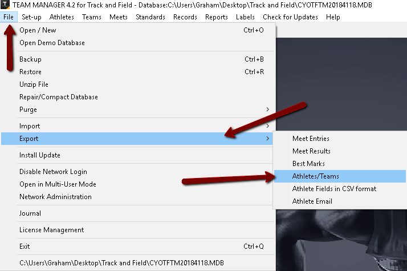Select Meet Results export option
This screenshot has height=271, width=407.
[x=340, y=151]
